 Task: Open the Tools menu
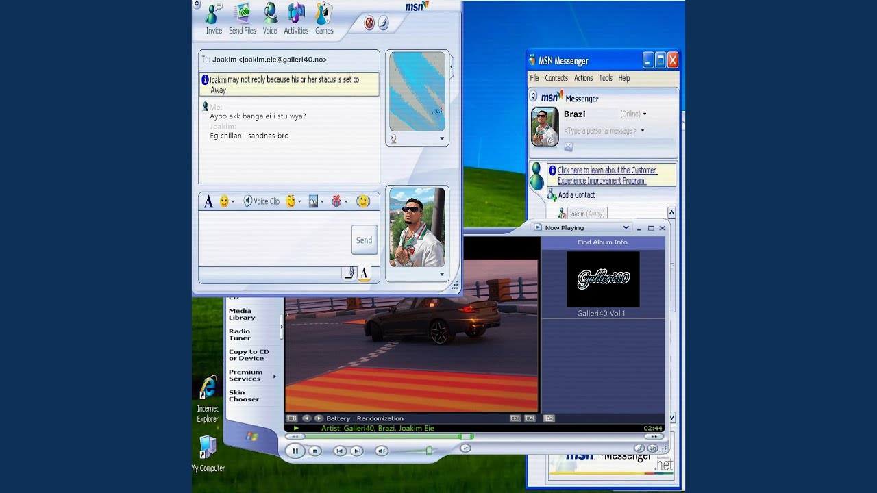tap(606, 78)
